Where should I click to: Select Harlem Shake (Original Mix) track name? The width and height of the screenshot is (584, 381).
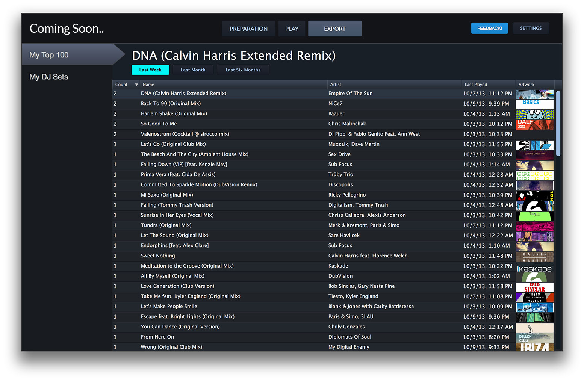[174, 114]
